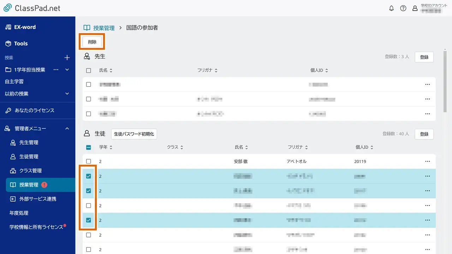Open the three-dot menu beside 1学年担当授業
Screen dimensions: 452x254
tap(56, 70)
